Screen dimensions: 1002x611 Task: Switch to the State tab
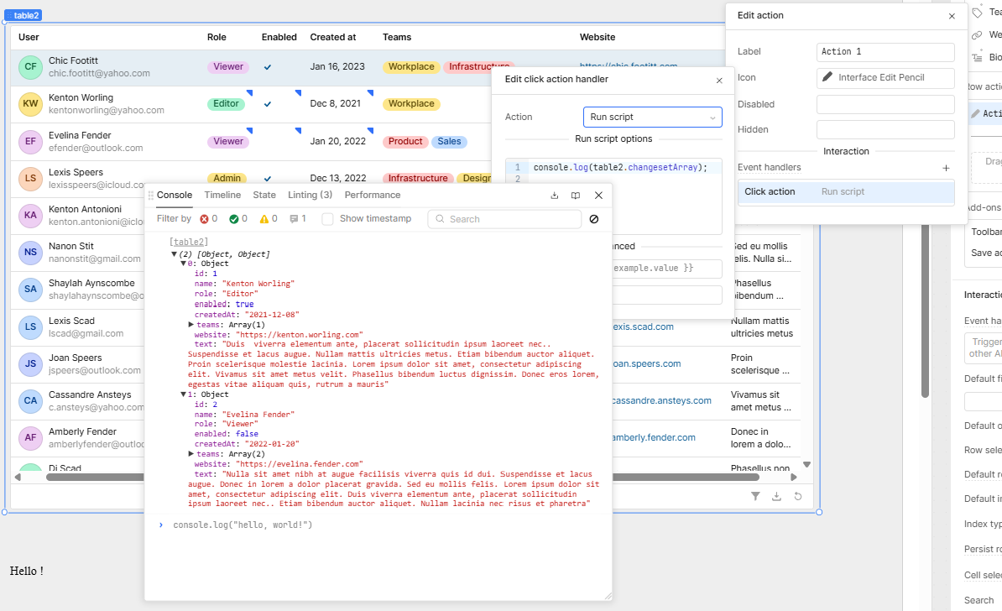point(264,195)
